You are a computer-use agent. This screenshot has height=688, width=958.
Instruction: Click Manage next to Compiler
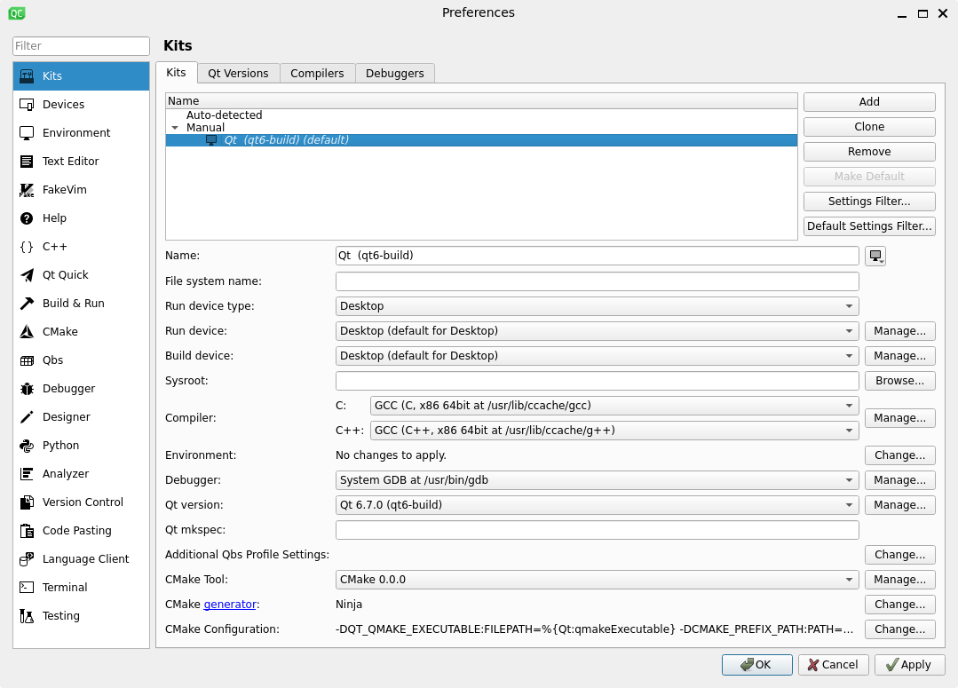900,418
